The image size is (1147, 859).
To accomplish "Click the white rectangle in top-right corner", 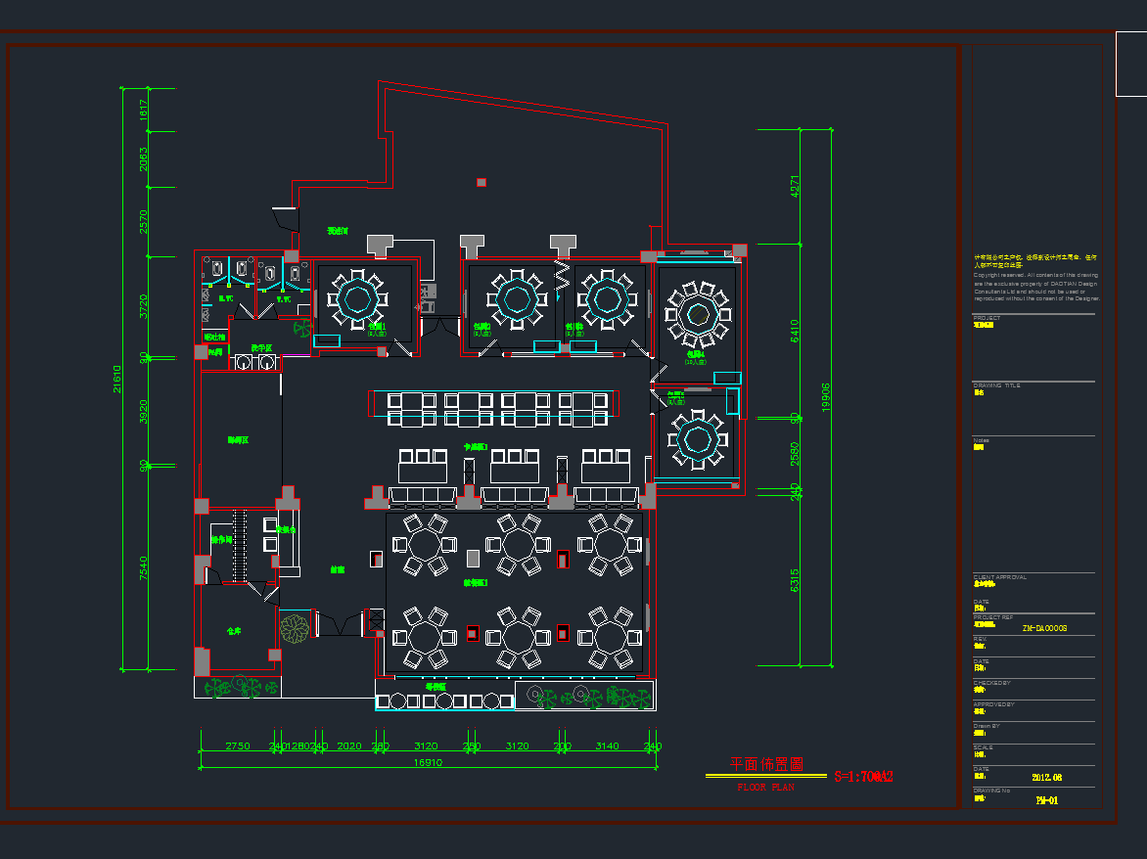I will coord(1131,64).
